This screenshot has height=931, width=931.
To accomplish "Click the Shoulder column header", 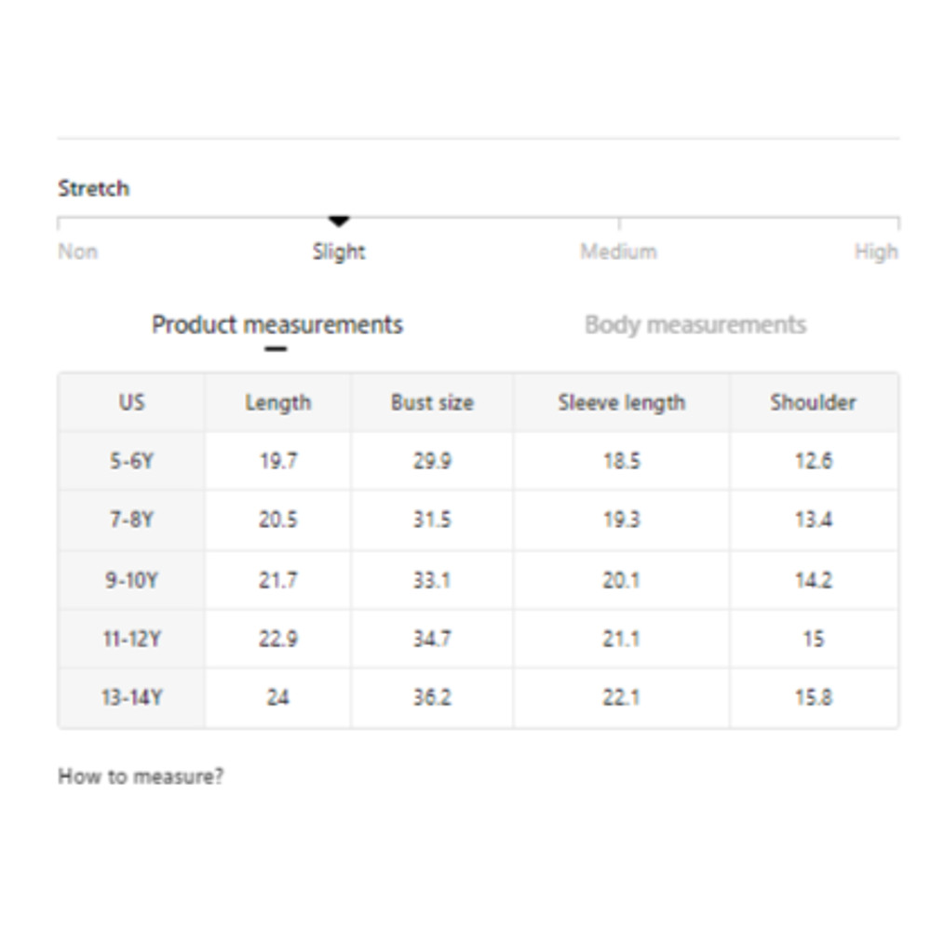I will point(813,402).
